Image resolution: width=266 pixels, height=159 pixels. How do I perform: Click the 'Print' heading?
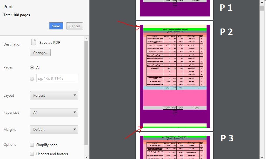[8, 6]
